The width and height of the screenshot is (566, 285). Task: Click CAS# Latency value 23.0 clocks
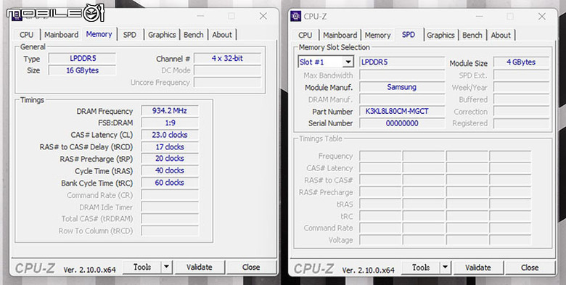pos(170,135)
